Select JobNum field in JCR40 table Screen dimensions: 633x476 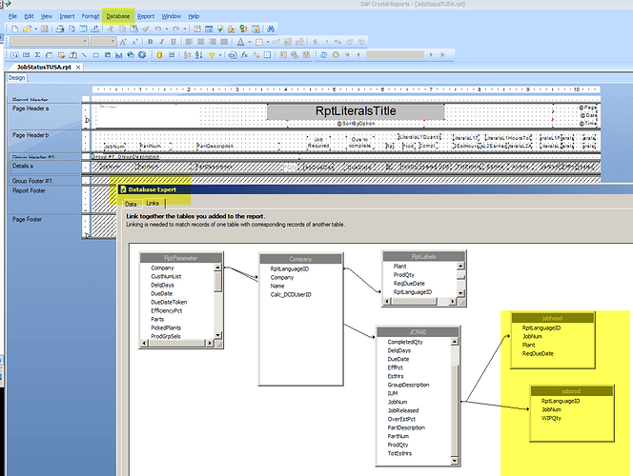[398, 402]
